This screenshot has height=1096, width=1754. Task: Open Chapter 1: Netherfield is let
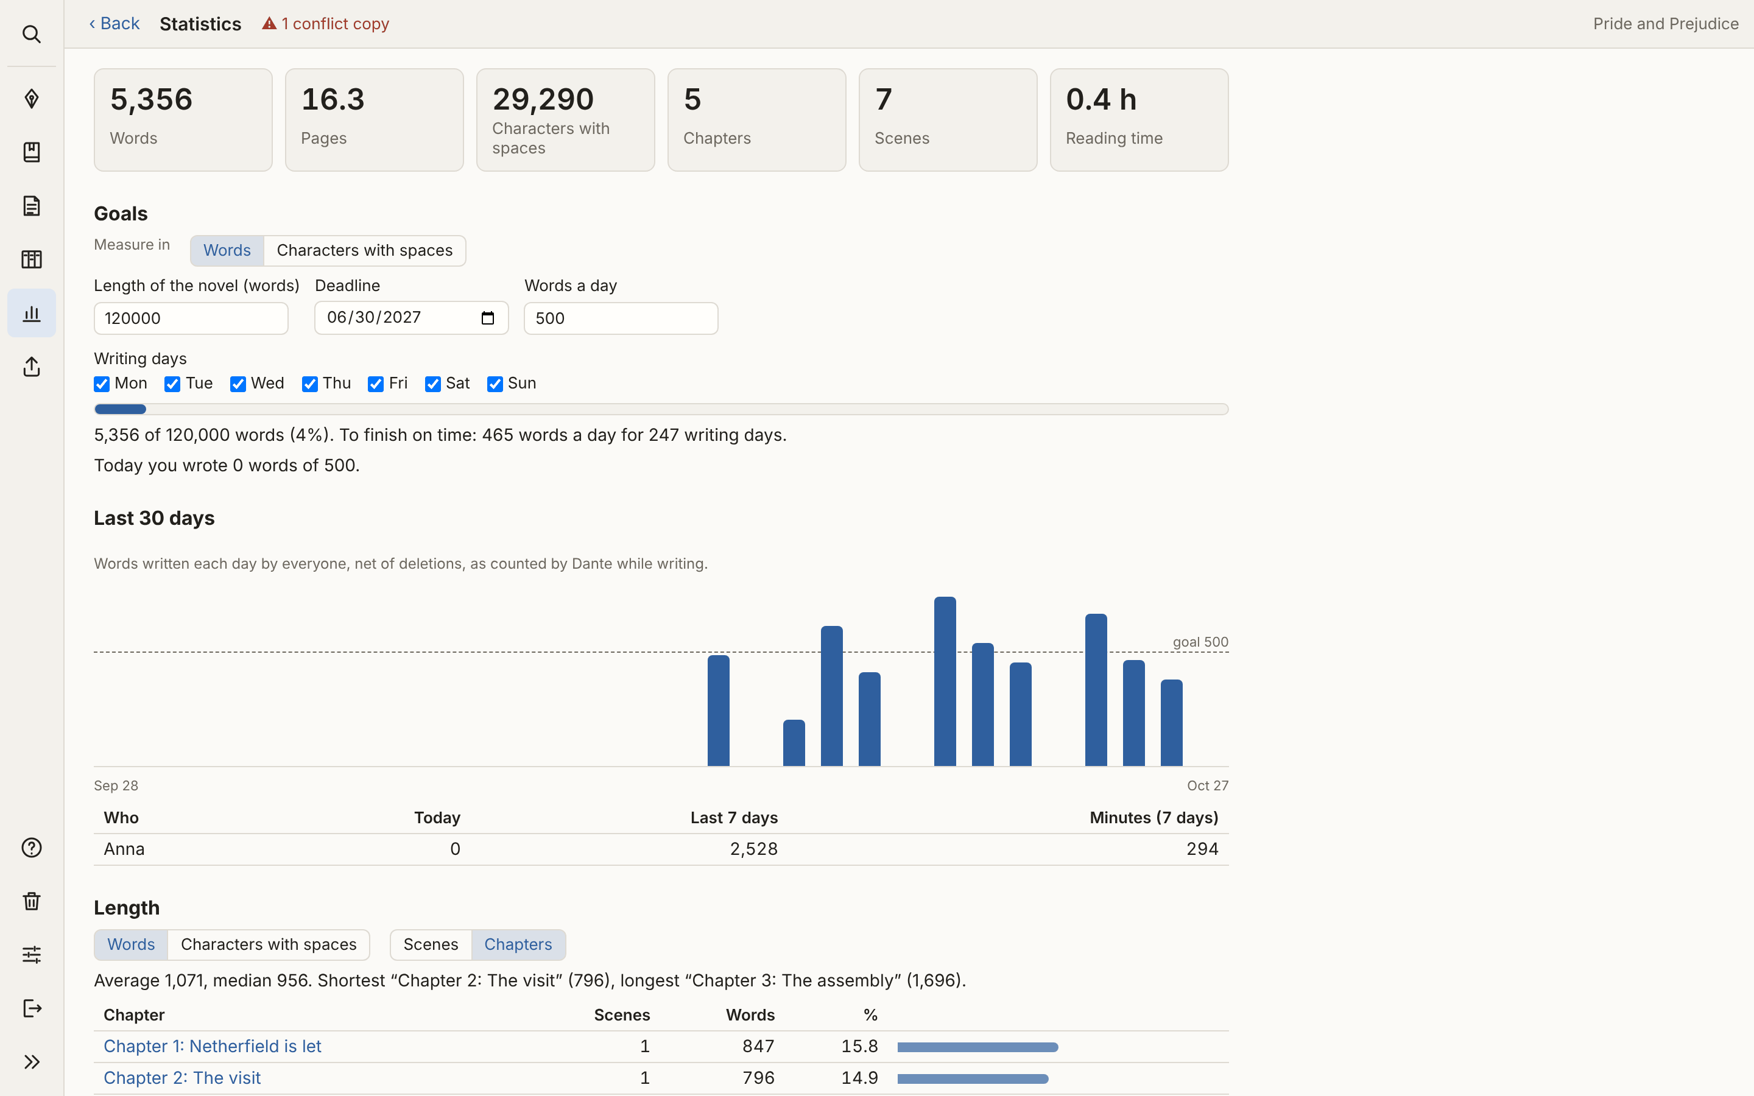[213, 1046]
